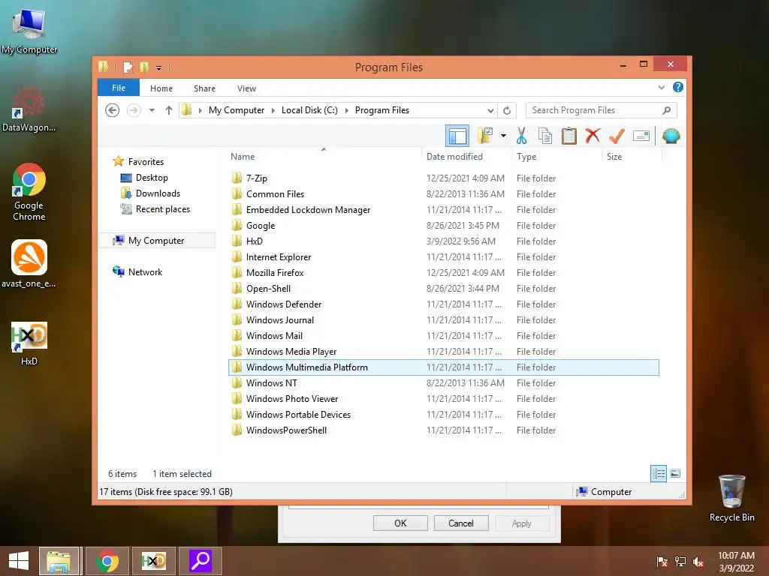Click the purple search app in taskbar
This screenshot has height=576, width=769.
point(200,561)
